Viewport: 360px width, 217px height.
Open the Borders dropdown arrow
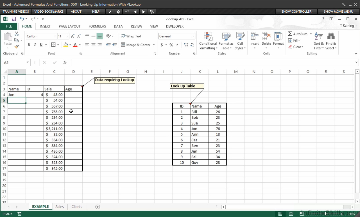(58, 45)
